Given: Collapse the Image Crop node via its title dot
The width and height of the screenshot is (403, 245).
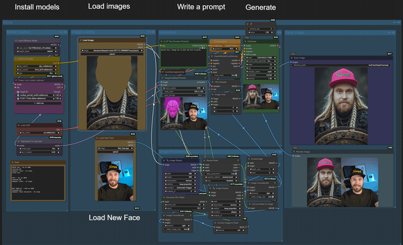Looking at the screenshot, I should tap(212, 94).
